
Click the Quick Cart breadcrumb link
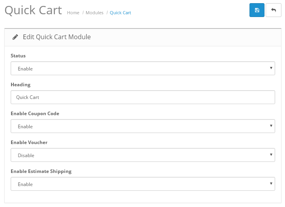coord(120,13)
